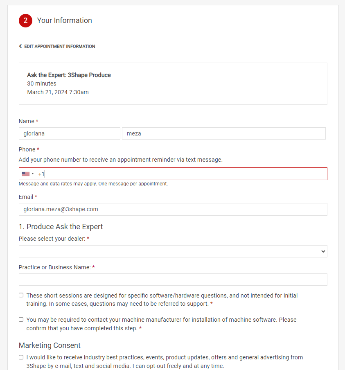Click the marketing consent label text
345x370 pixels.
[x=164, y=361]
